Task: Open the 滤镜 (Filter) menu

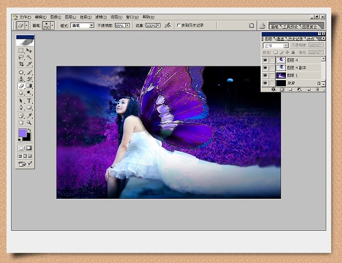Action: [x=101, y=17]
